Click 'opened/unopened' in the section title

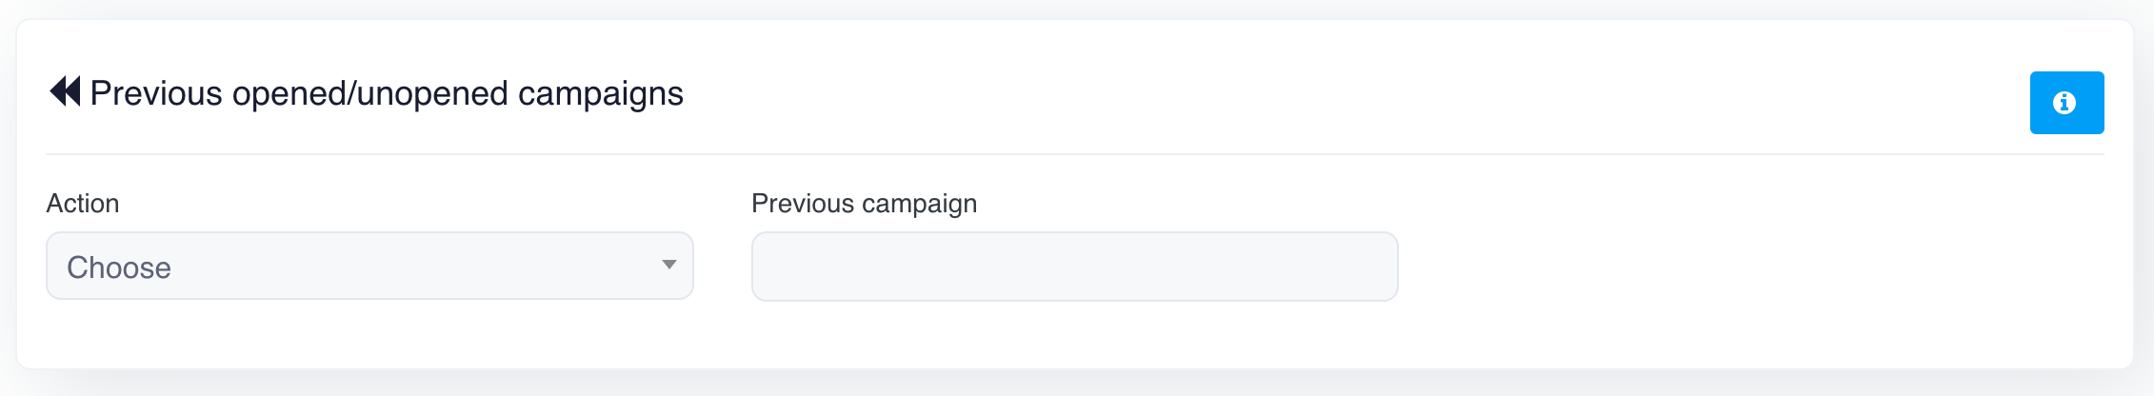pos(370,93)
